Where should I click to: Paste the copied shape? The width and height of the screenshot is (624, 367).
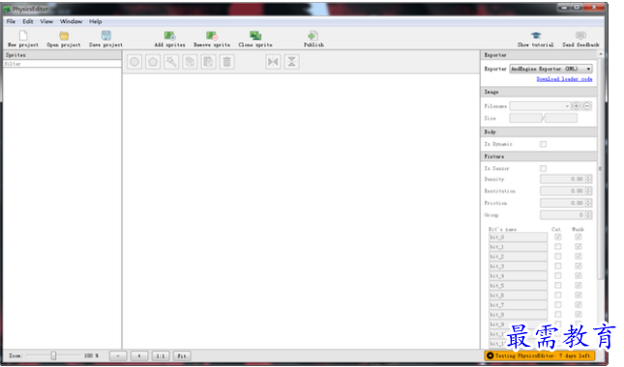point(209,62)
